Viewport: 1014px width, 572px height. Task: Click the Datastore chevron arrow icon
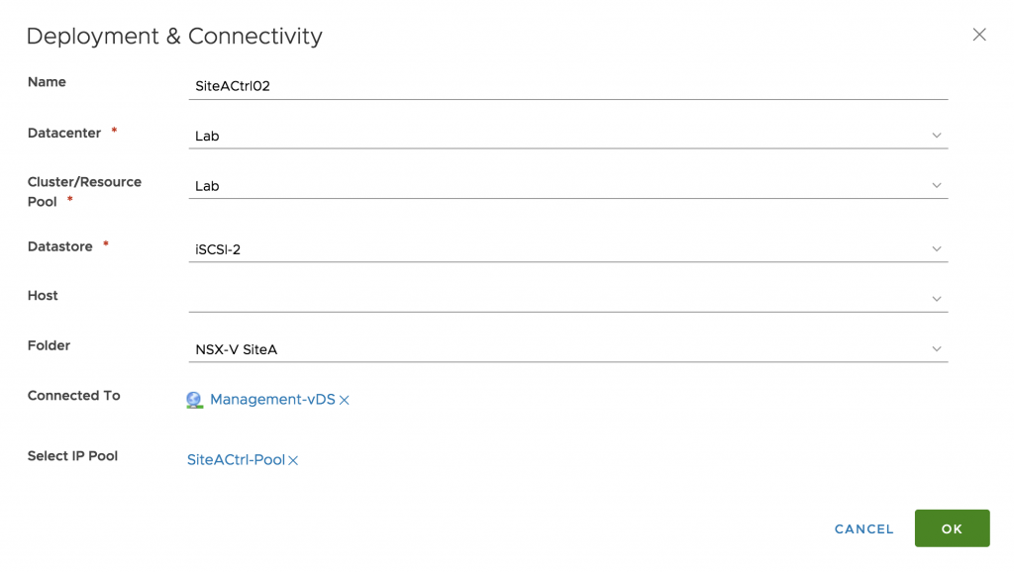pyautogui.click(x=937, y=248)
